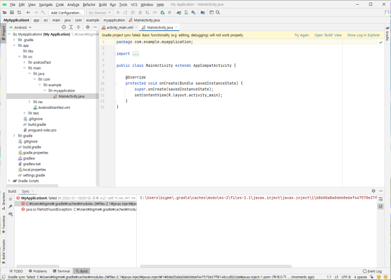Click the Try Again link
Screen dimensions: 391x280
tap(302, 35)
